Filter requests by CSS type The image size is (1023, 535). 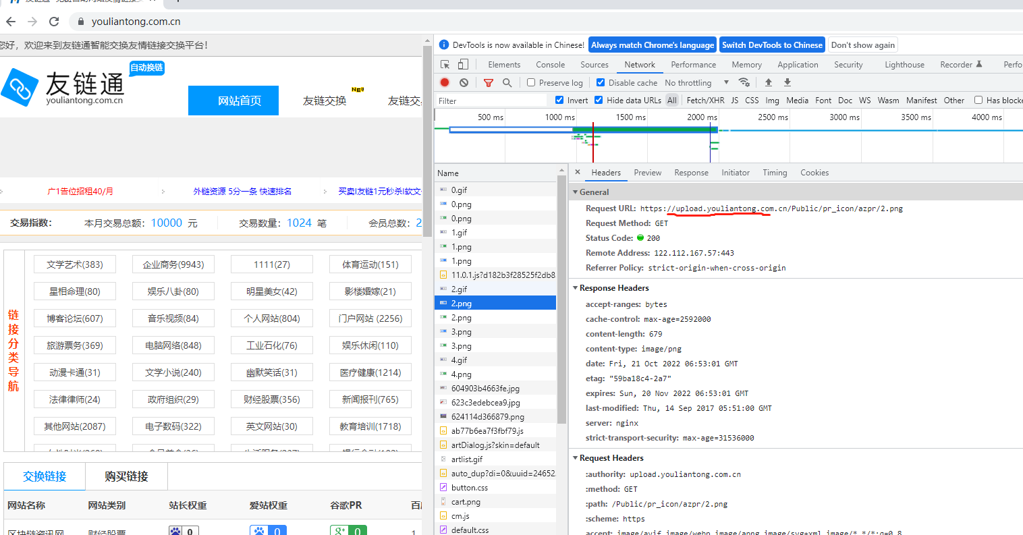tap(752, 100)
